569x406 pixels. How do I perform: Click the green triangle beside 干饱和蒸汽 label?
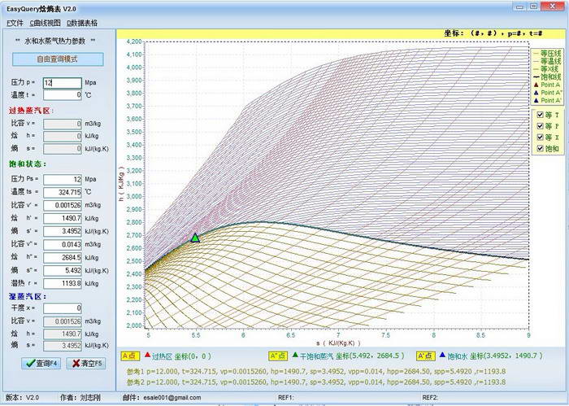click(295, 356)
